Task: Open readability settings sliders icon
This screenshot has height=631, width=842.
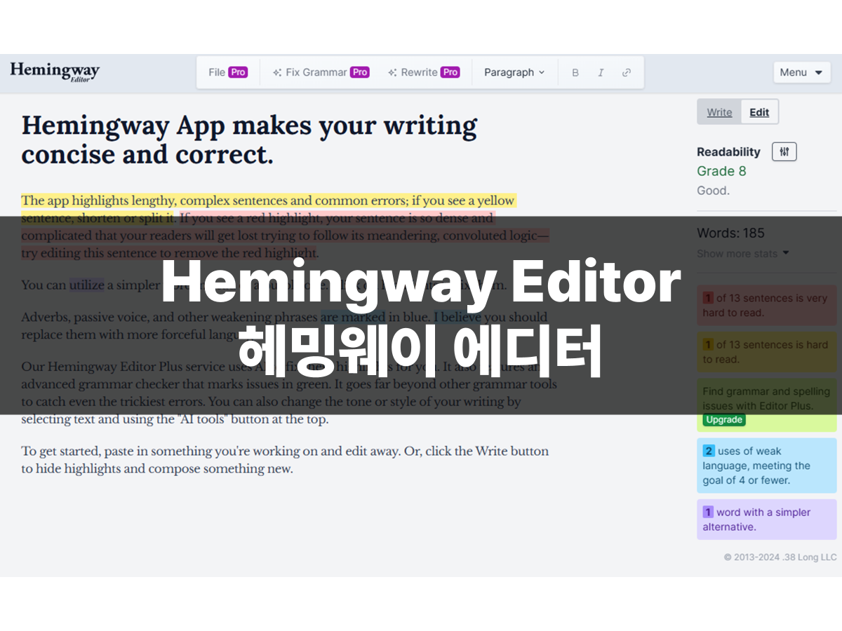Action: 784,151
